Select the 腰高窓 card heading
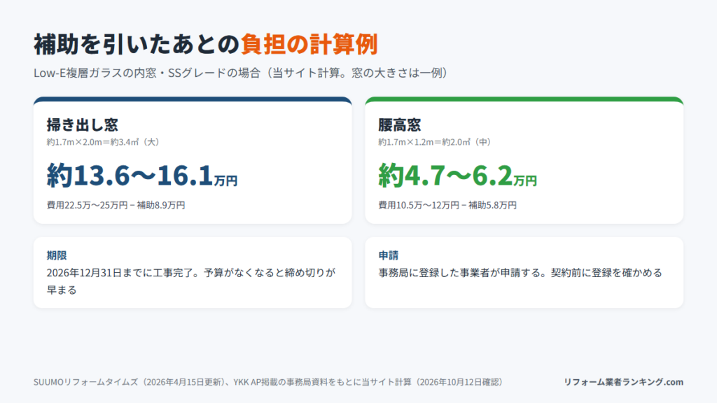Screen dimensions: 717x403 point(399,125)
